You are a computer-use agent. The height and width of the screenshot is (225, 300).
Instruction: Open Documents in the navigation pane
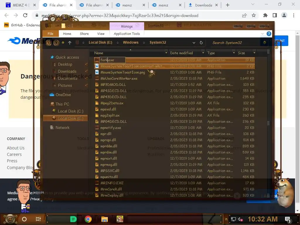[67, 79]
